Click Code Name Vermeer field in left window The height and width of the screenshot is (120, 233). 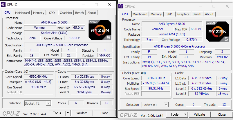click(x=40, y=28)
